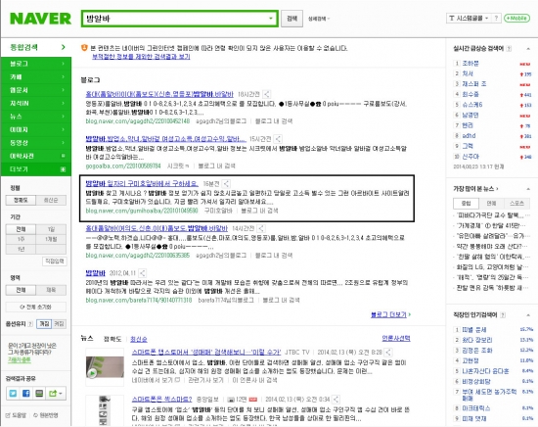This screenshot has height=427, width=538.
Task: Open the more share options dropdown
Action: pos(55,394)
